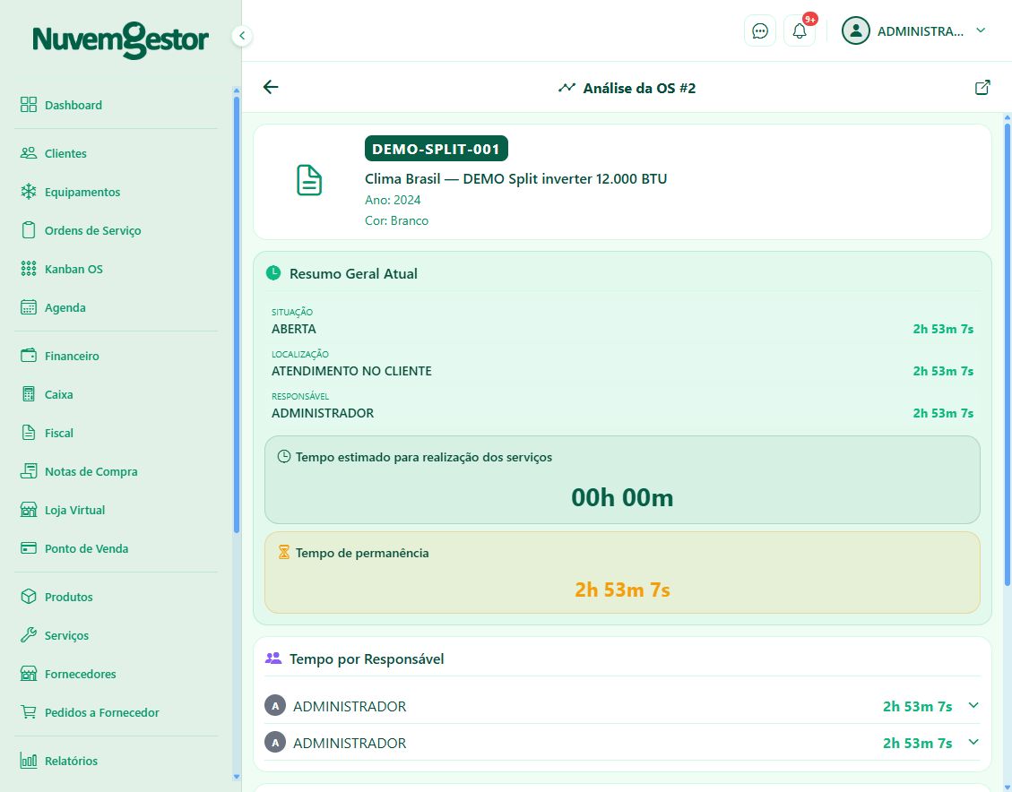Click the NuvemGestor logo

pyautogui.click(x=121, y=39)
